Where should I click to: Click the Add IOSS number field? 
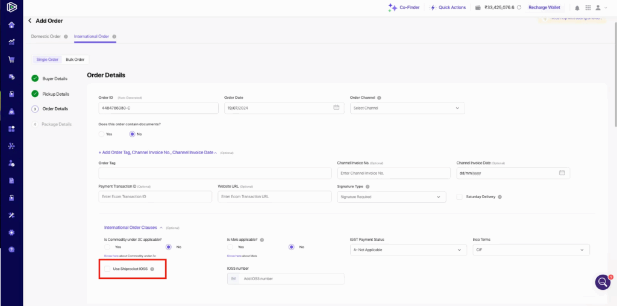tap(292, 279)
